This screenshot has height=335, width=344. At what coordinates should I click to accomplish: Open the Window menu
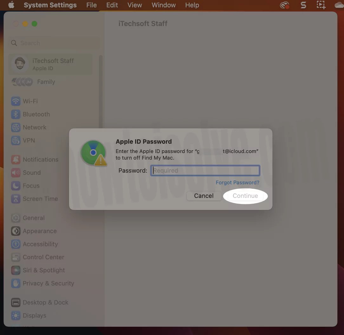tap(163, 5)
